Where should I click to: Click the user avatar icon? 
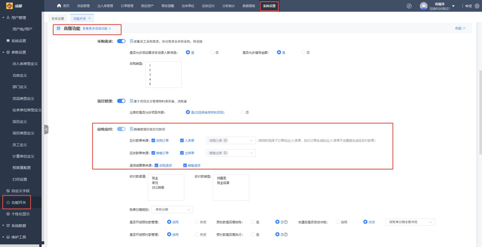click(x=423, y=6)
